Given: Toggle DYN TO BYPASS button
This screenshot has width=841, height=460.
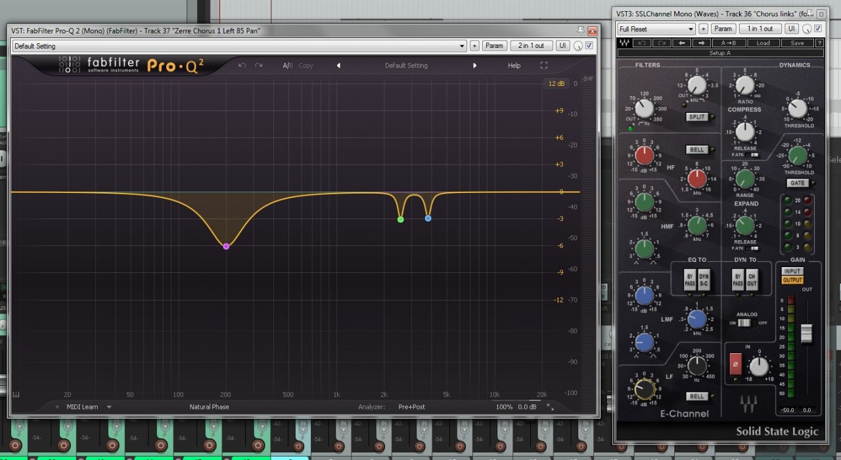Looking at the screenshot, I should (738, 281).
